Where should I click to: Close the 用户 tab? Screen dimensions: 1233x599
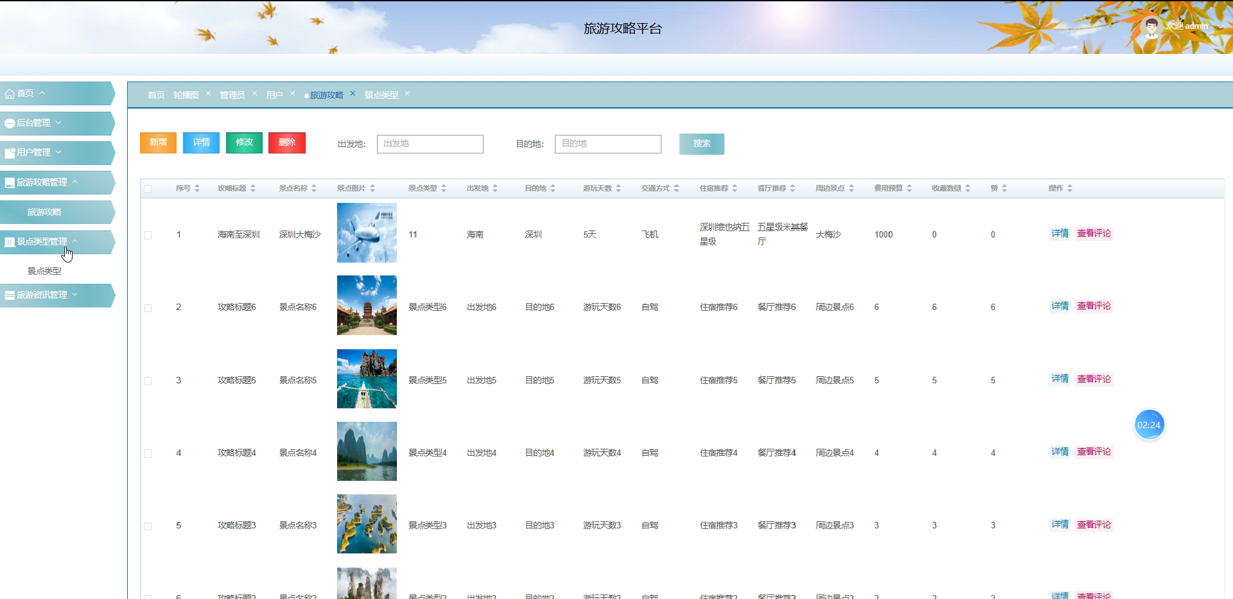(292, 94)
